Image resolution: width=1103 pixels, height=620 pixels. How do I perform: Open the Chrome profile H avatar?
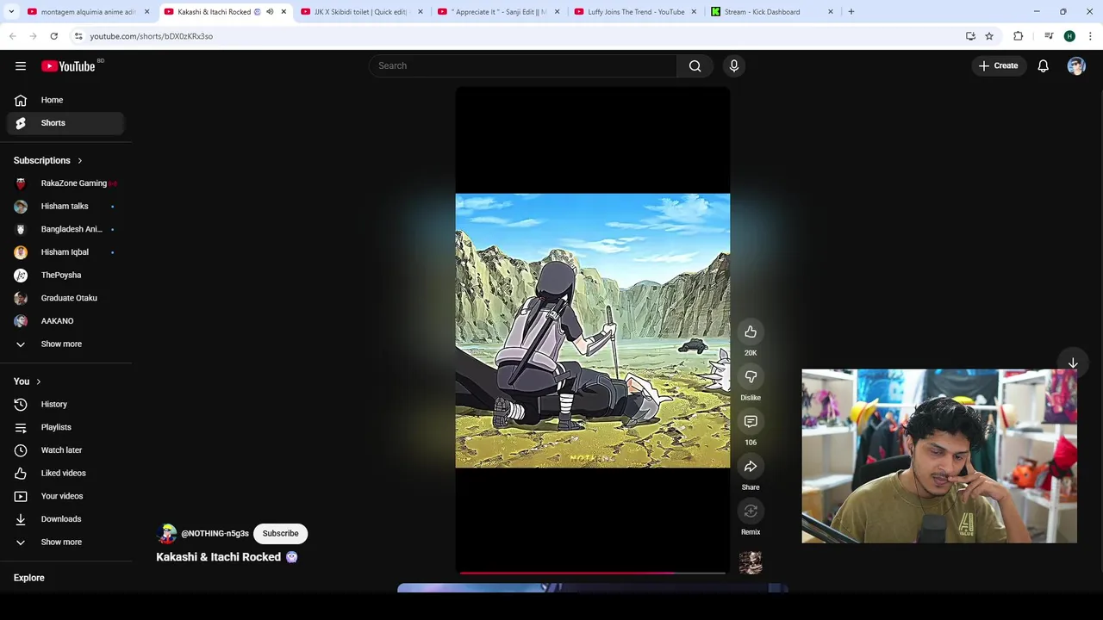[x=1069, y=36]
